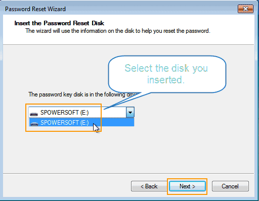Viewport: 259px width, 201px height.
Task: Click the removable drive icon in combo box
Action: point(34,114)
